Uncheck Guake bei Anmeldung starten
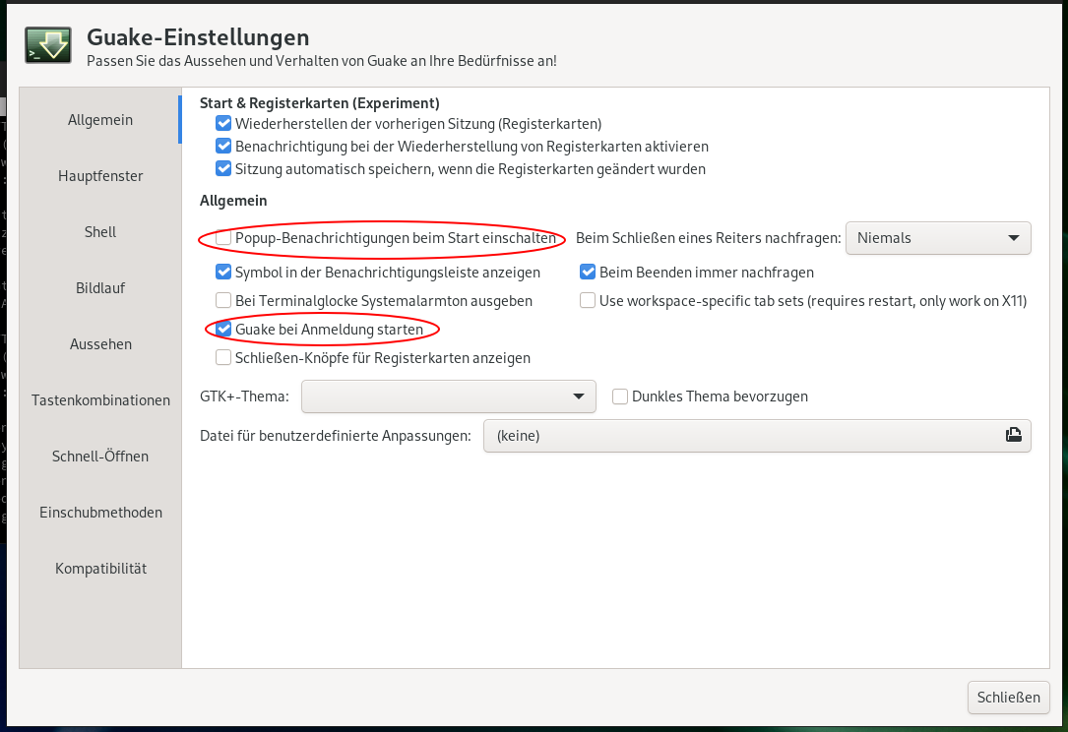 point(223,330)
